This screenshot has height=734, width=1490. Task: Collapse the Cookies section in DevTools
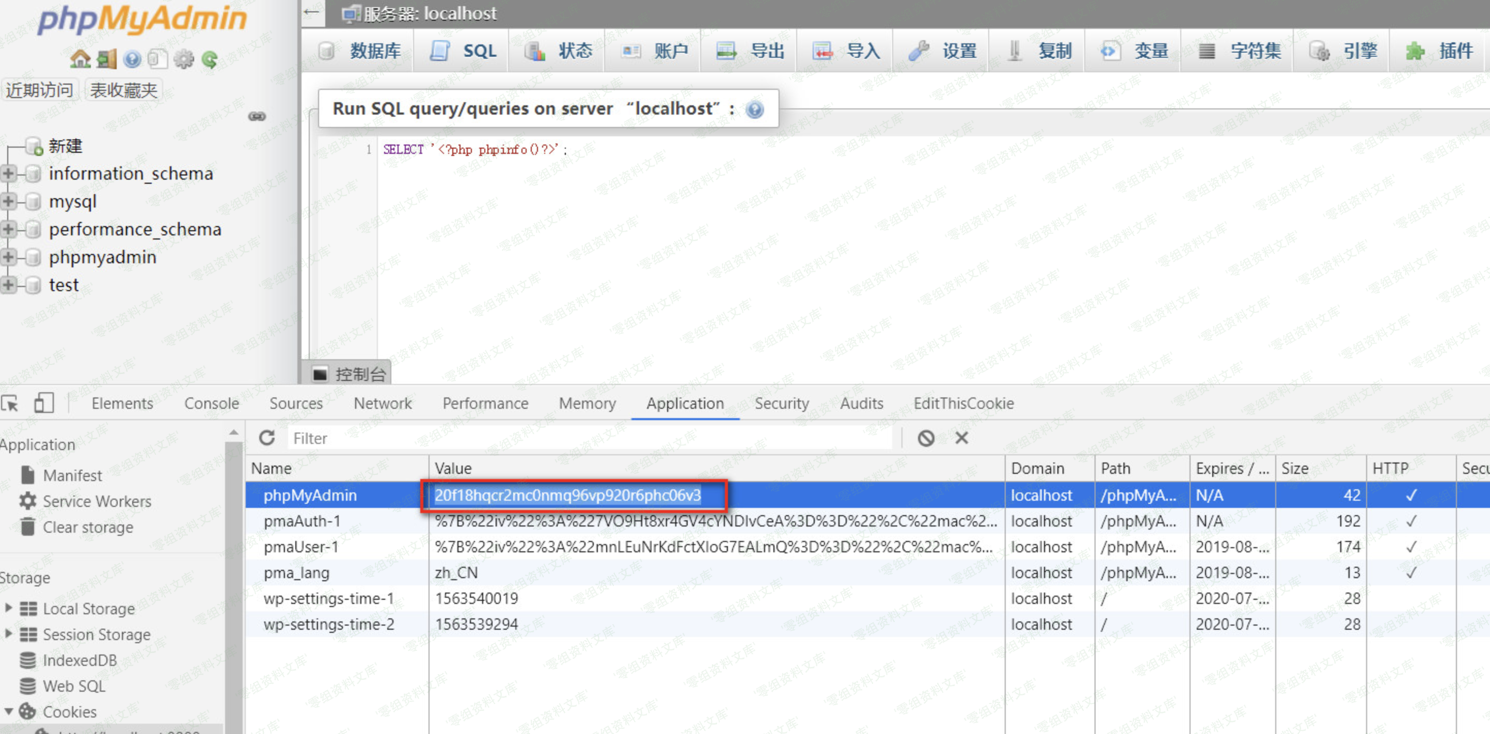(8, 711)
